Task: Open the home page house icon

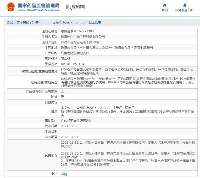Action: click(x=165, y=5)
